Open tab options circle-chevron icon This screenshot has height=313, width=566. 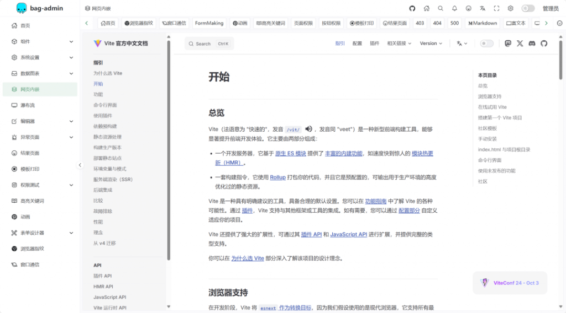click(559, 23)
